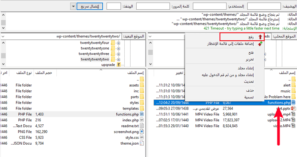Open the remote site path dropdown
Image resolution: width=297 pixels, height=157 pixels.
(3, 36)
